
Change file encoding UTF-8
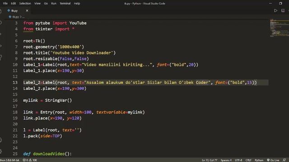(x=238, y=160)
